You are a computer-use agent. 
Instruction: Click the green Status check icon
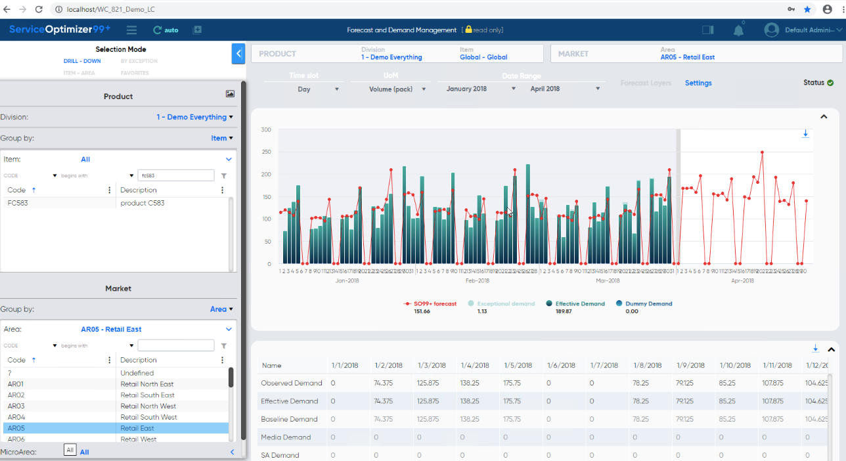[830, 83]
